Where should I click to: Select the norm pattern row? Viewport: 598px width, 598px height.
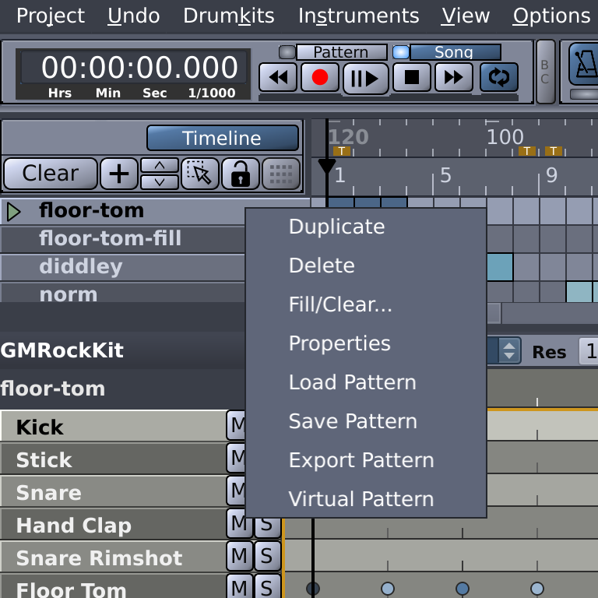click(123, 293)
